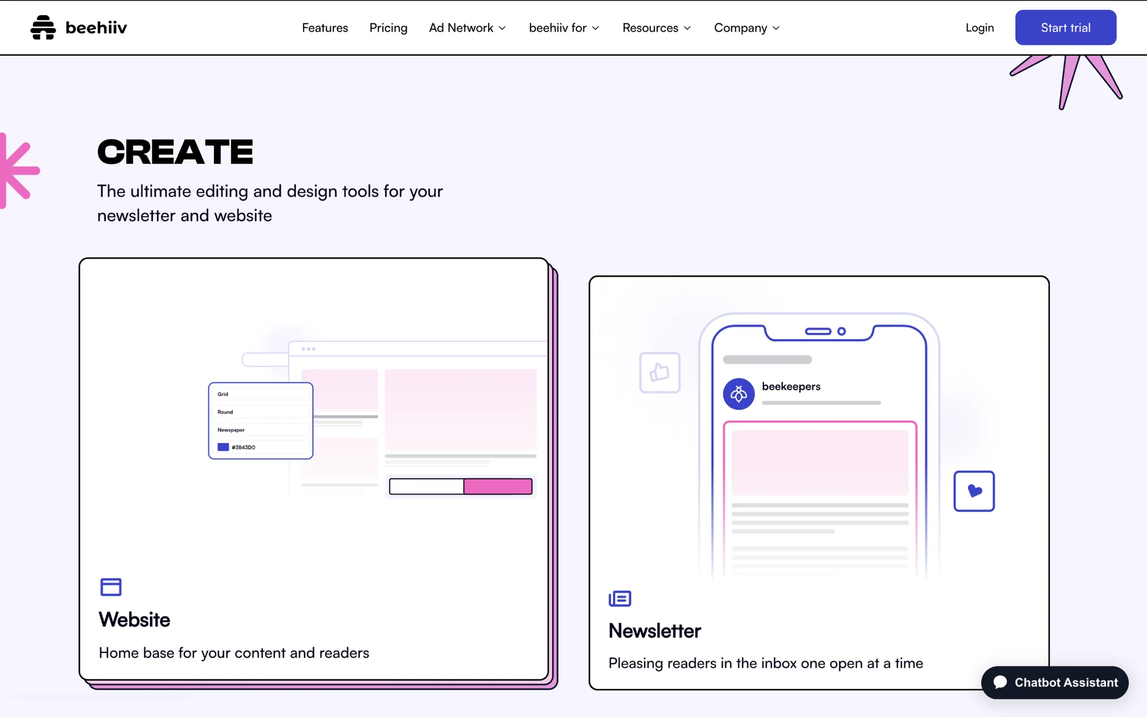Click the beekeepers bee avatar icon

(738, 394)
